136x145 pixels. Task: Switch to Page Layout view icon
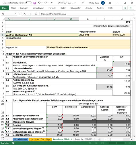pos(96,143)
